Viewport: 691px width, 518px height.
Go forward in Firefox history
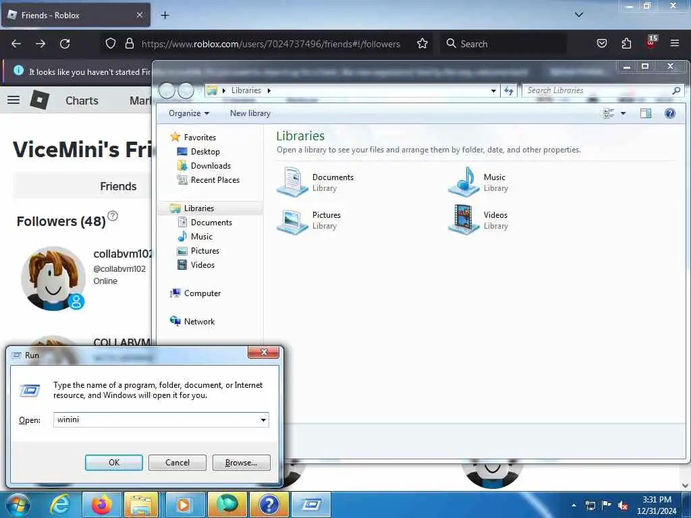[40, 44]
